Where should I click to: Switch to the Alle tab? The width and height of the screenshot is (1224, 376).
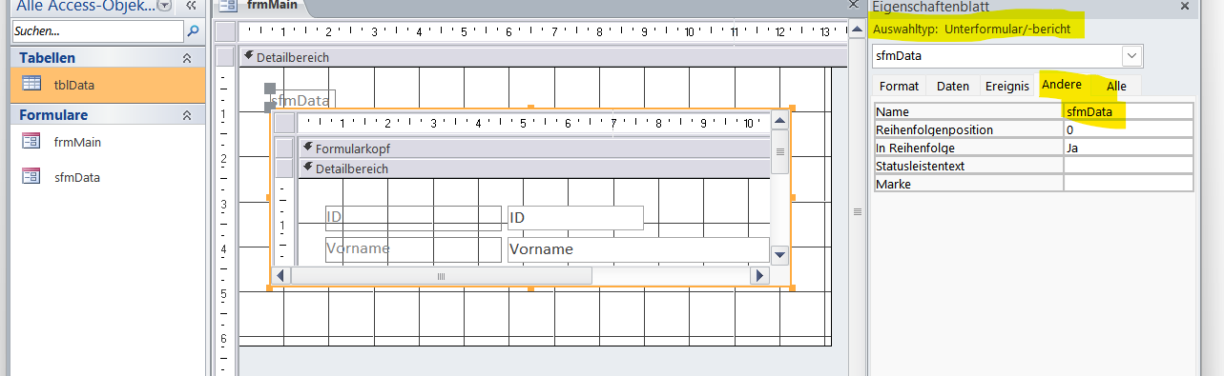1116,86
